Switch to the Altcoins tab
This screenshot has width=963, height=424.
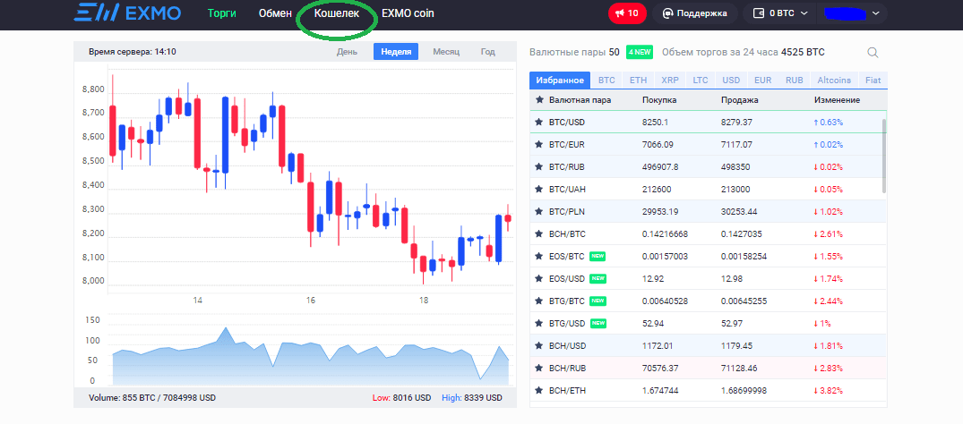834,80
